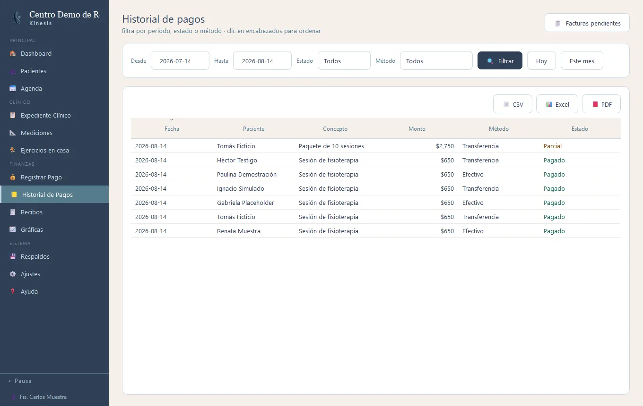This screenshot has height=406, width=643.
Task: Sort by the Paciente column header
Action: point(253,128)
